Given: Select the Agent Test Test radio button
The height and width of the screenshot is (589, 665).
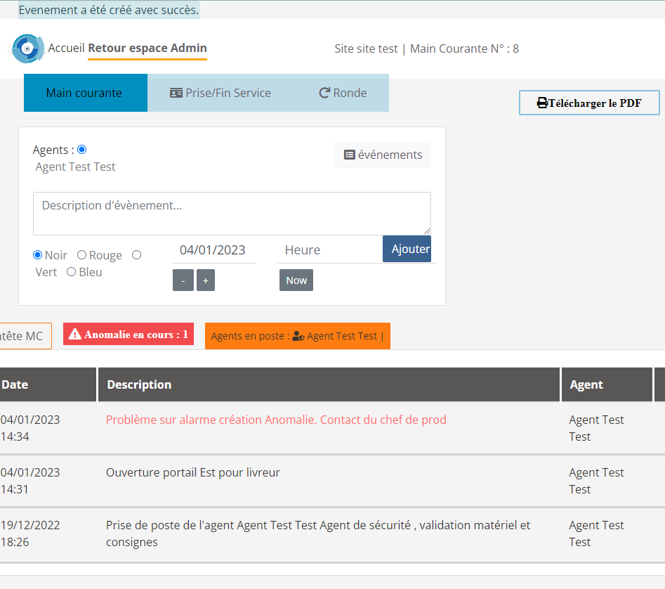Looking at the screenshot, I should (82, 150).
